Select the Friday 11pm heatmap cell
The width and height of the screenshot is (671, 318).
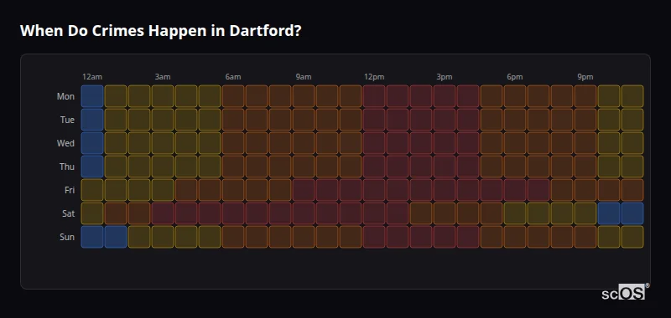(x=632, y=190)
